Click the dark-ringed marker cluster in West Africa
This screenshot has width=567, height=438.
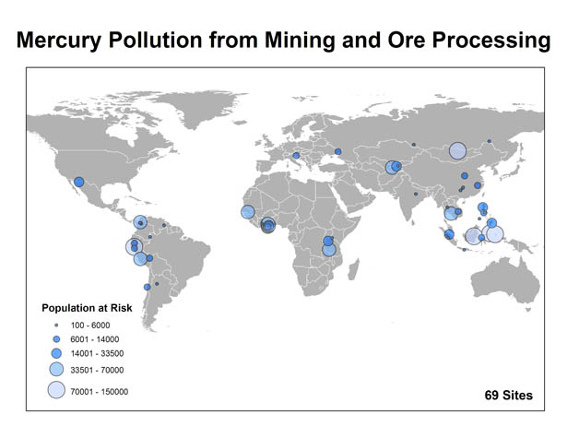268,224
